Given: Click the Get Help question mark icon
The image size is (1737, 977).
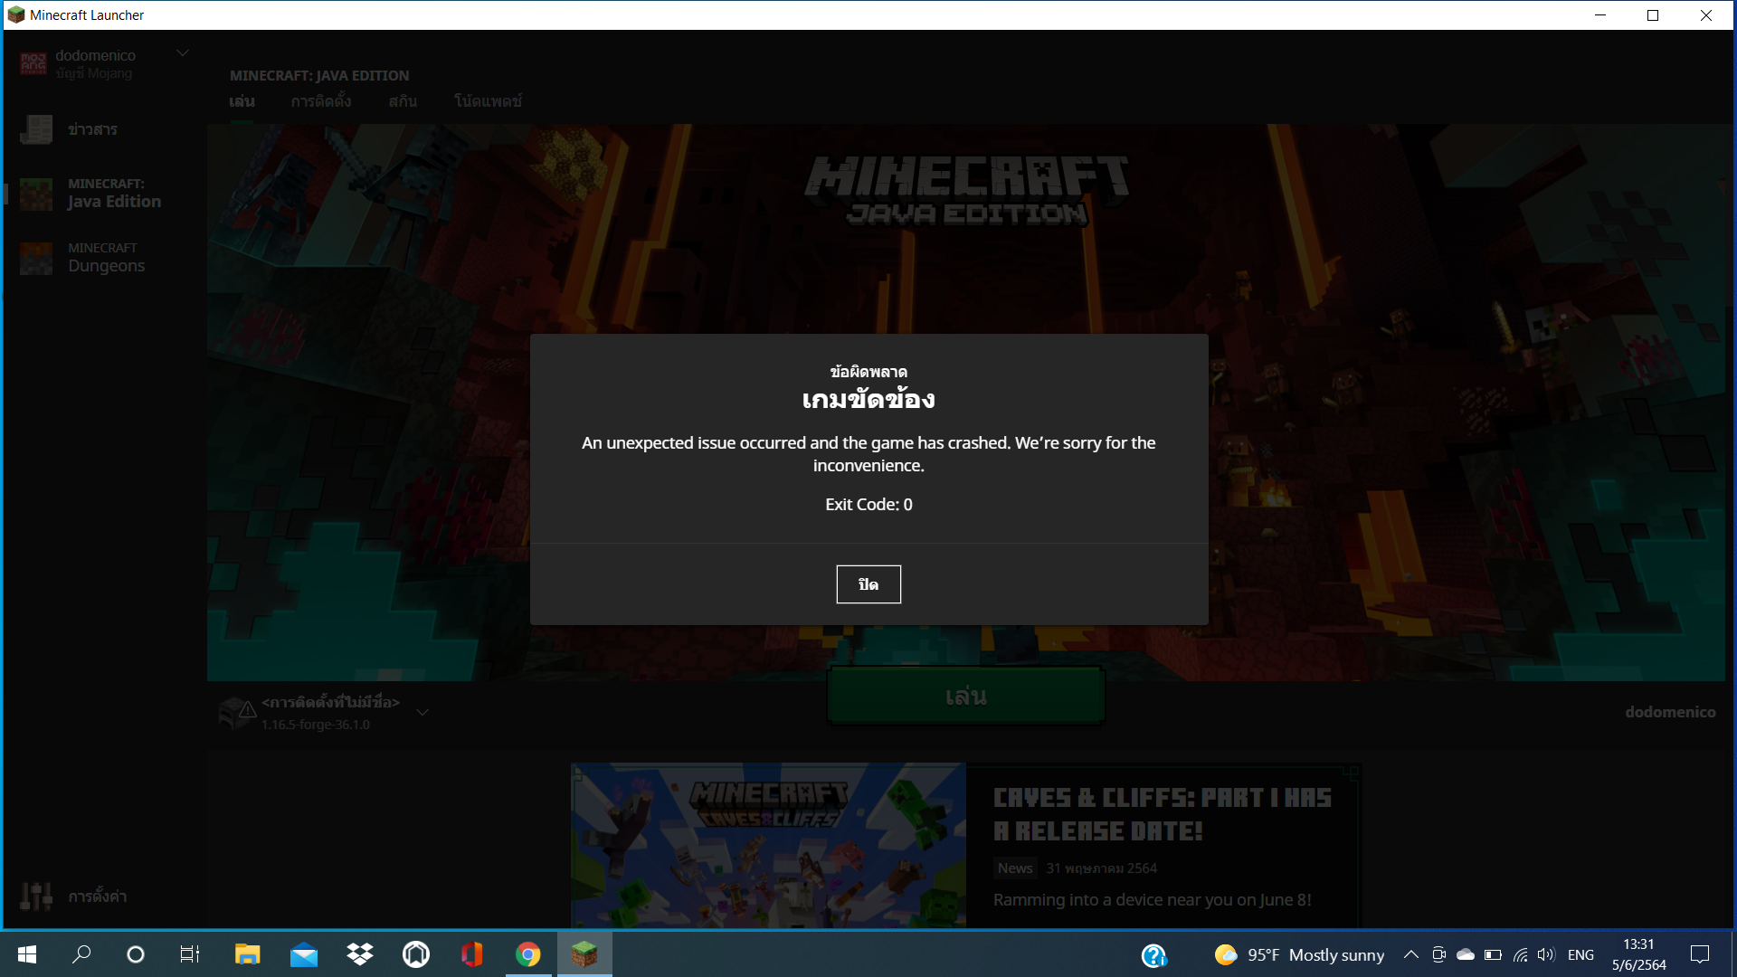Looking at the screenshot, I should point(1153,955).
